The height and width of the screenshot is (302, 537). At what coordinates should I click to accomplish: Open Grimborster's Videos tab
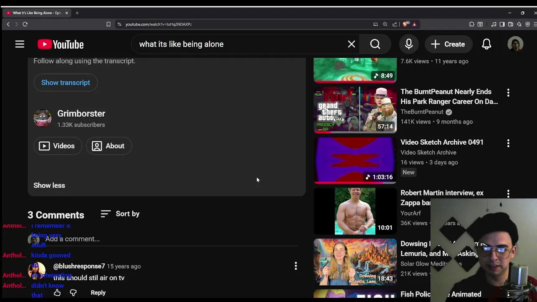[x=57, y=146]
